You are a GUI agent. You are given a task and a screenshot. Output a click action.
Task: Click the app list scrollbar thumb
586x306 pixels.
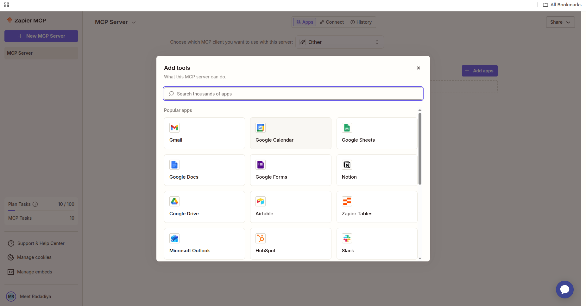click(x=420, y=149)
